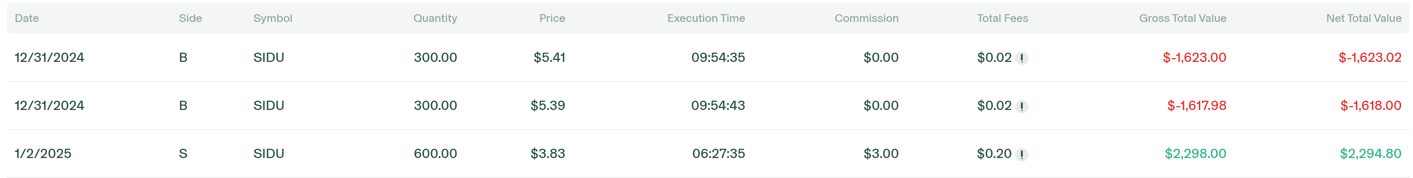The height and width of the screenshot is (178, 1413).
Task: Select the $3.00 commission cell
Action: point(881,154)
